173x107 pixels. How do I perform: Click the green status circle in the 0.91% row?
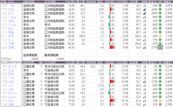(x=160, y=21)
